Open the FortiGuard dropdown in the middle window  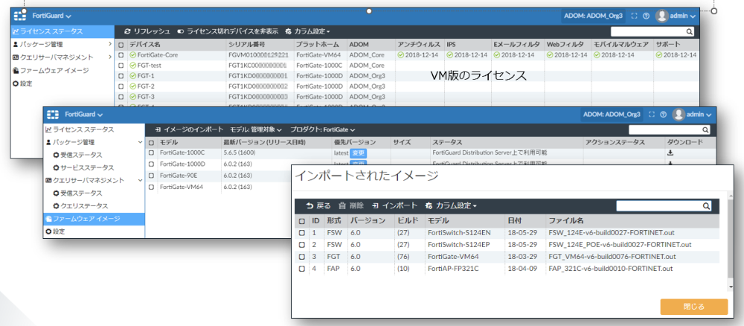click(84, 115)
